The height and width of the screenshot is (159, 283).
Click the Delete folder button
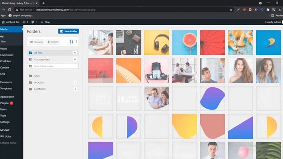53,42
